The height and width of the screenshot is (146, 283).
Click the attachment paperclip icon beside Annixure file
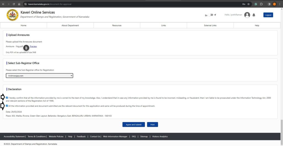(x=26, y=48)
